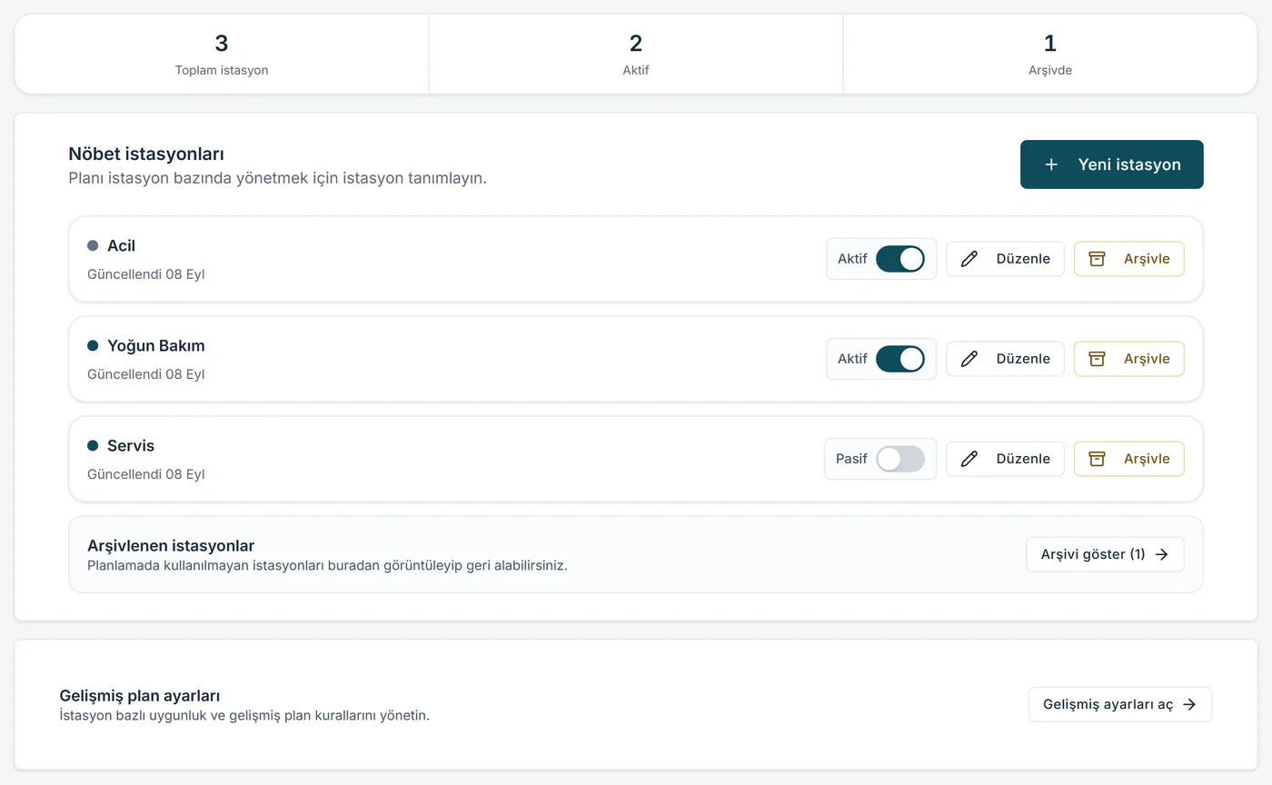The height and width of the screenshot is (785, 1272).
Task: Click the Yeni istasyon button label
Action: (x=1129, y=164)
